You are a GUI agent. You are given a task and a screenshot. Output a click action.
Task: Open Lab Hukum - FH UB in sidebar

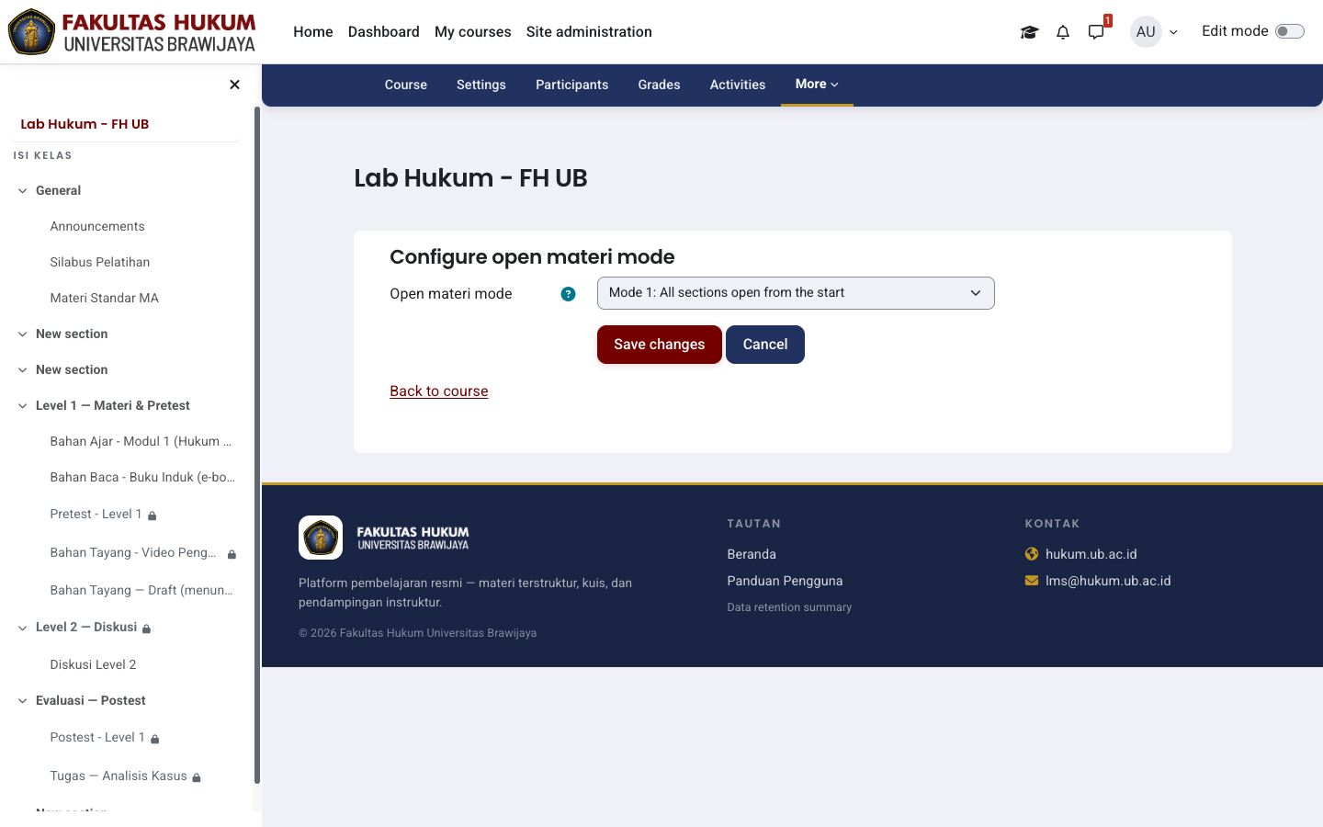(85, 124)
